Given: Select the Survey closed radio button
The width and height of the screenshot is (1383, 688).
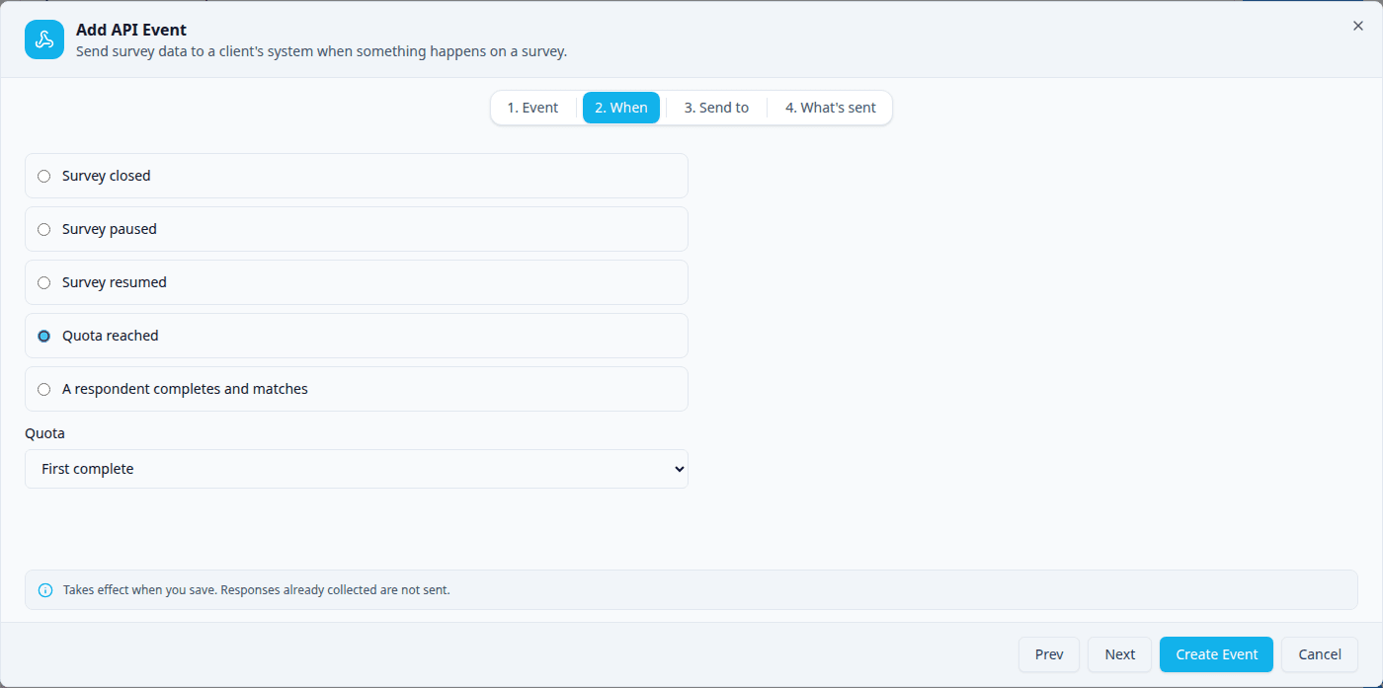Looking at the screenshot, I should click(43, 176).
